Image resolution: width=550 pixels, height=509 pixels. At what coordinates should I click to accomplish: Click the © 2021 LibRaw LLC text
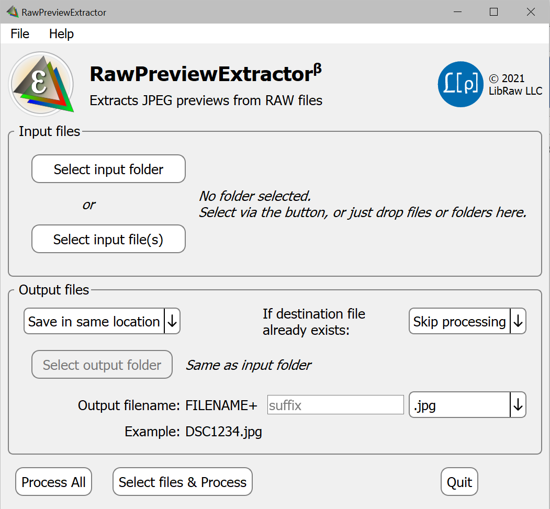[x=507, y=85]
